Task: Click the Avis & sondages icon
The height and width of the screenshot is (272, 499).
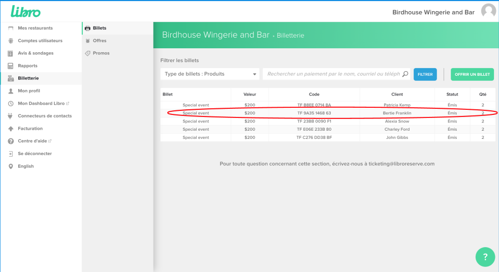Action: point(11,53)
